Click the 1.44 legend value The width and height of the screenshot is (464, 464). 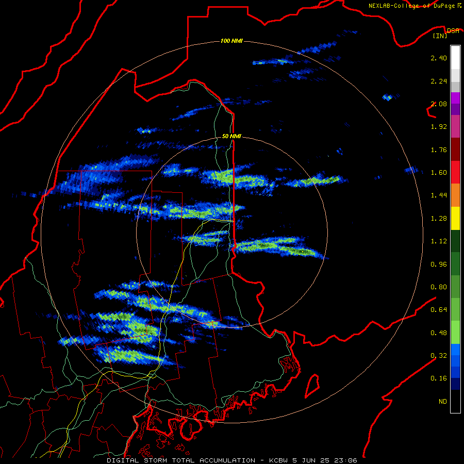tap(439, 195)
